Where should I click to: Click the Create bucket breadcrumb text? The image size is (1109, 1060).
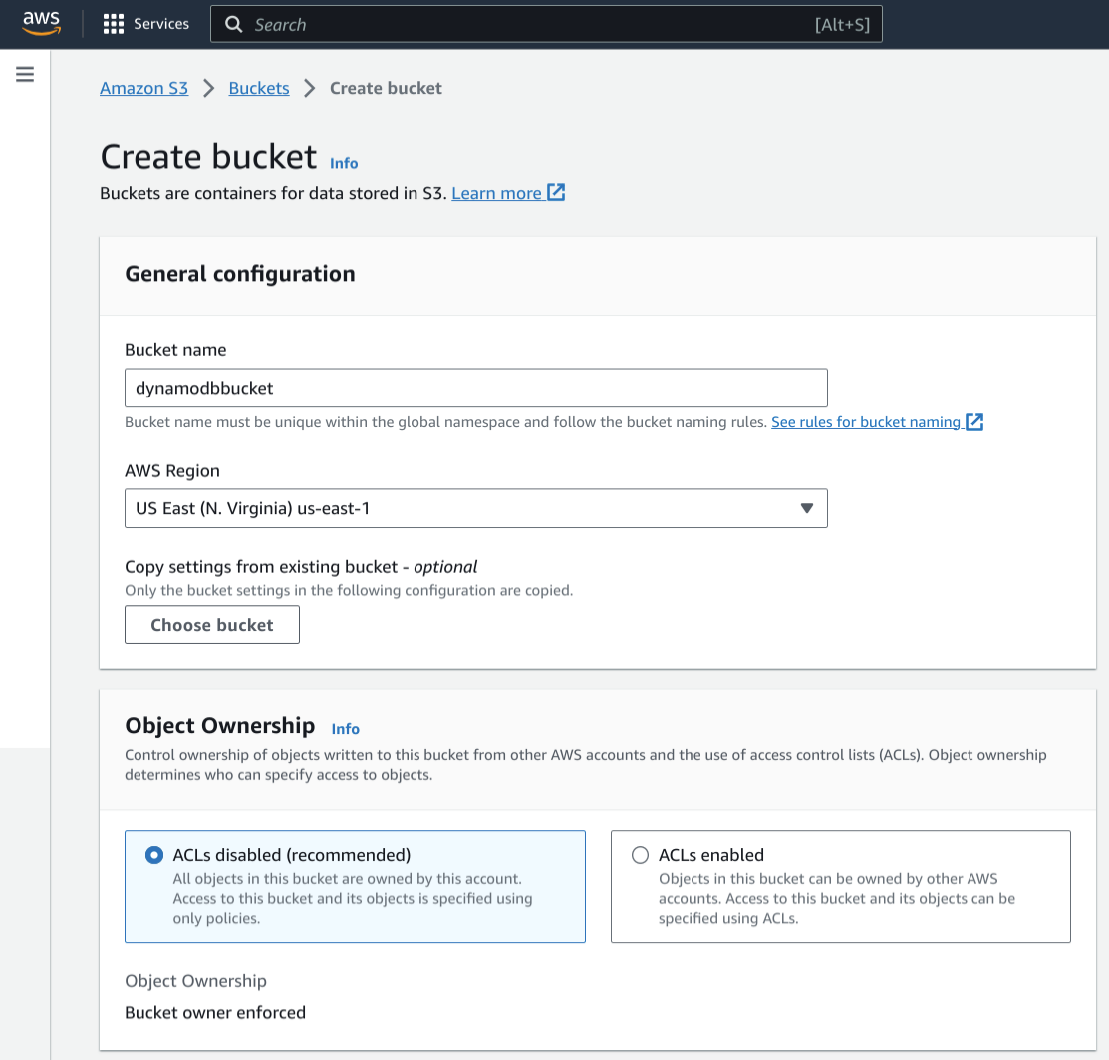point(387,88)
